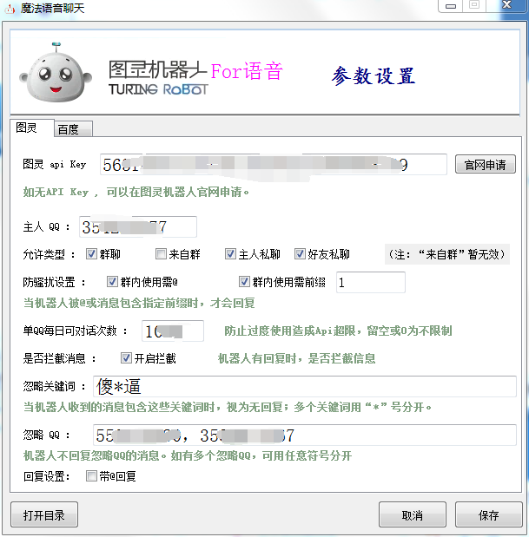The image size is (529, 537).
Task: Click the 图灵机器人 For语音 logo text
Action: [195, 78]
